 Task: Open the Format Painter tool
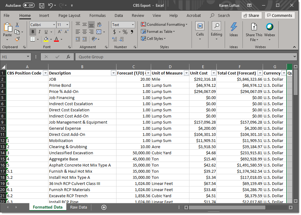coord(18,39)
